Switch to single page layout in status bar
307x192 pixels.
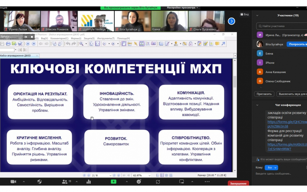158,175
